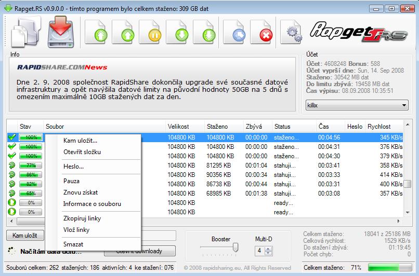
Task: Sort by the 'Staženo' column header
Action: (224, 127)
